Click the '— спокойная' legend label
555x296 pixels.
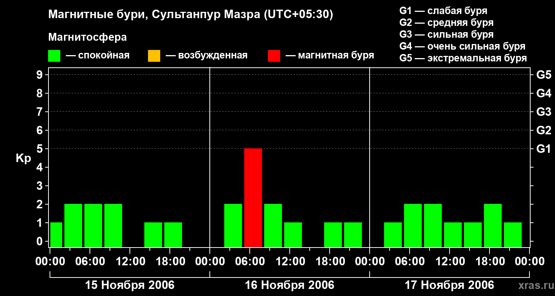(x=98, y=55)
